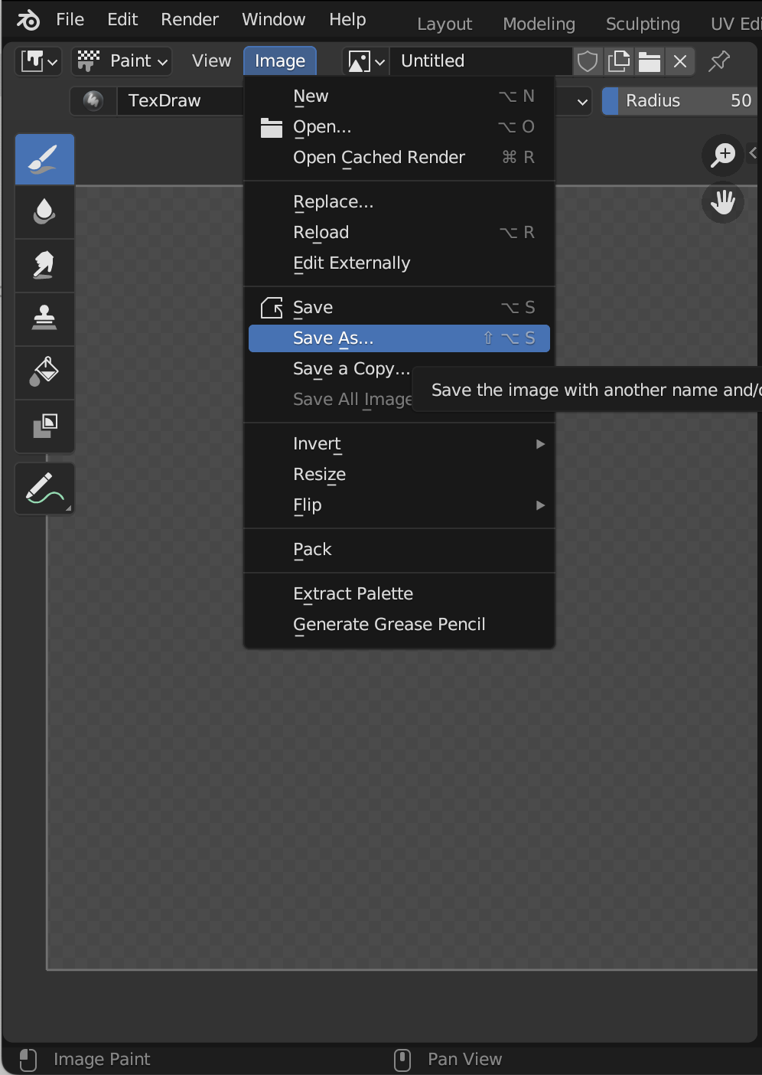This screenshot has width=762, height=1075.
Task: Choose Reload menu entry
Action: click(399, 233)
